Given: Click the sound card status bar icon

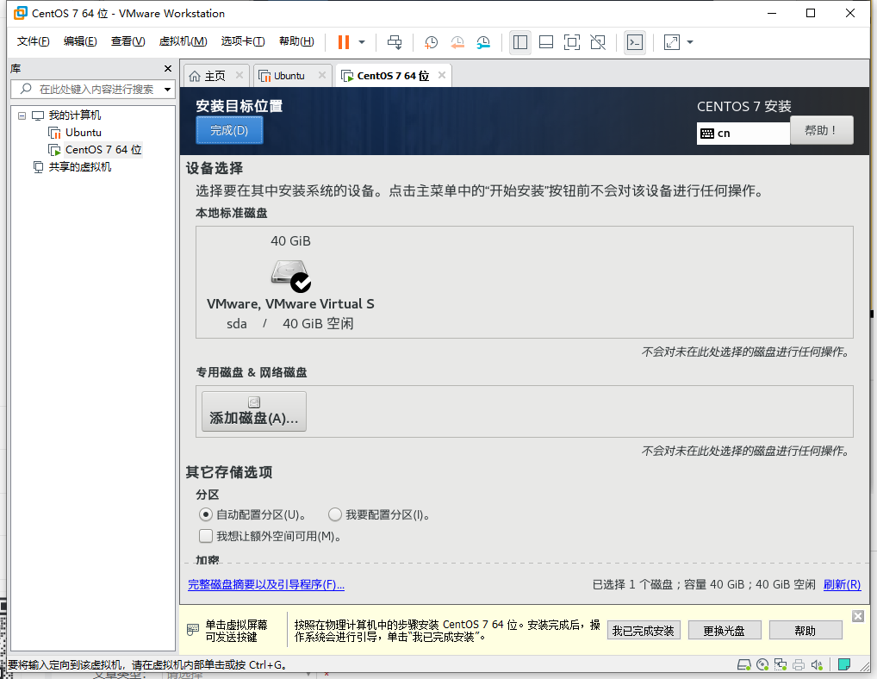Looking at the screenshot, I should (x=817, y=664).
